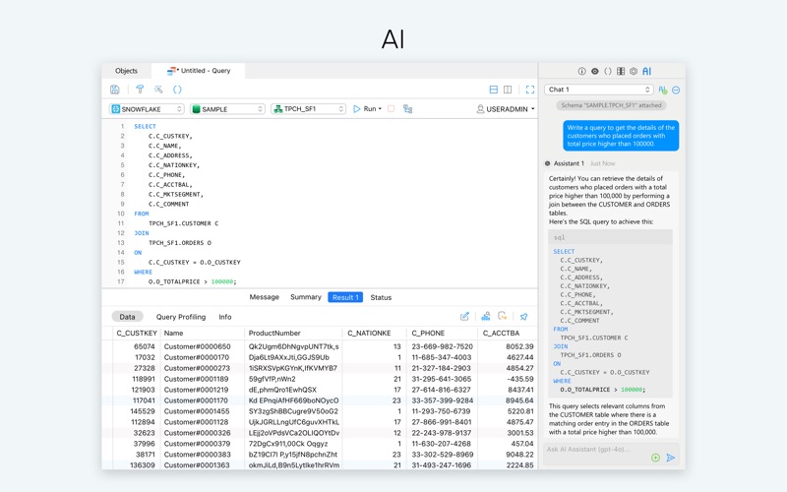Image resolution: width=787 pixels, height=492 pixels.
Task: Click the Beautify SQL wand icon
Action: pyautogui.click(x=158, y=90)
